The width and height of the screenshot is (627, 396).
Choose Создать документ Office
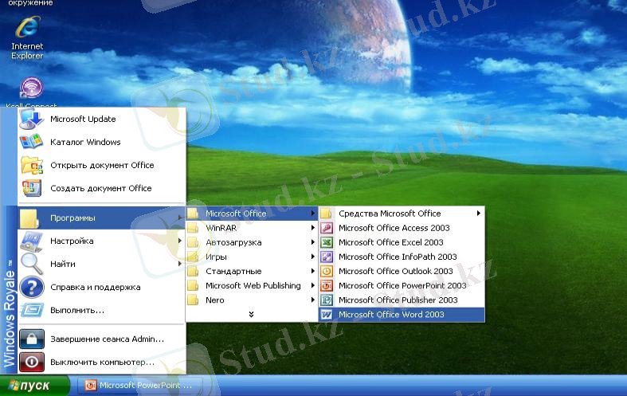102,188
